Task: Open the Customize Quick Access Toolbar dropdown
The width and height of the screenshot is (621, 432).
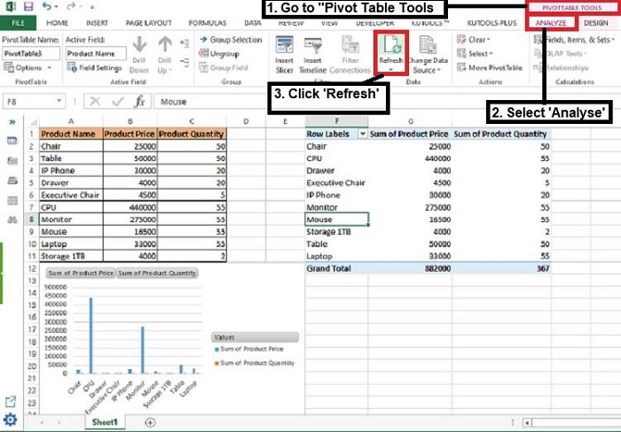Action: [x=92, y=7]
